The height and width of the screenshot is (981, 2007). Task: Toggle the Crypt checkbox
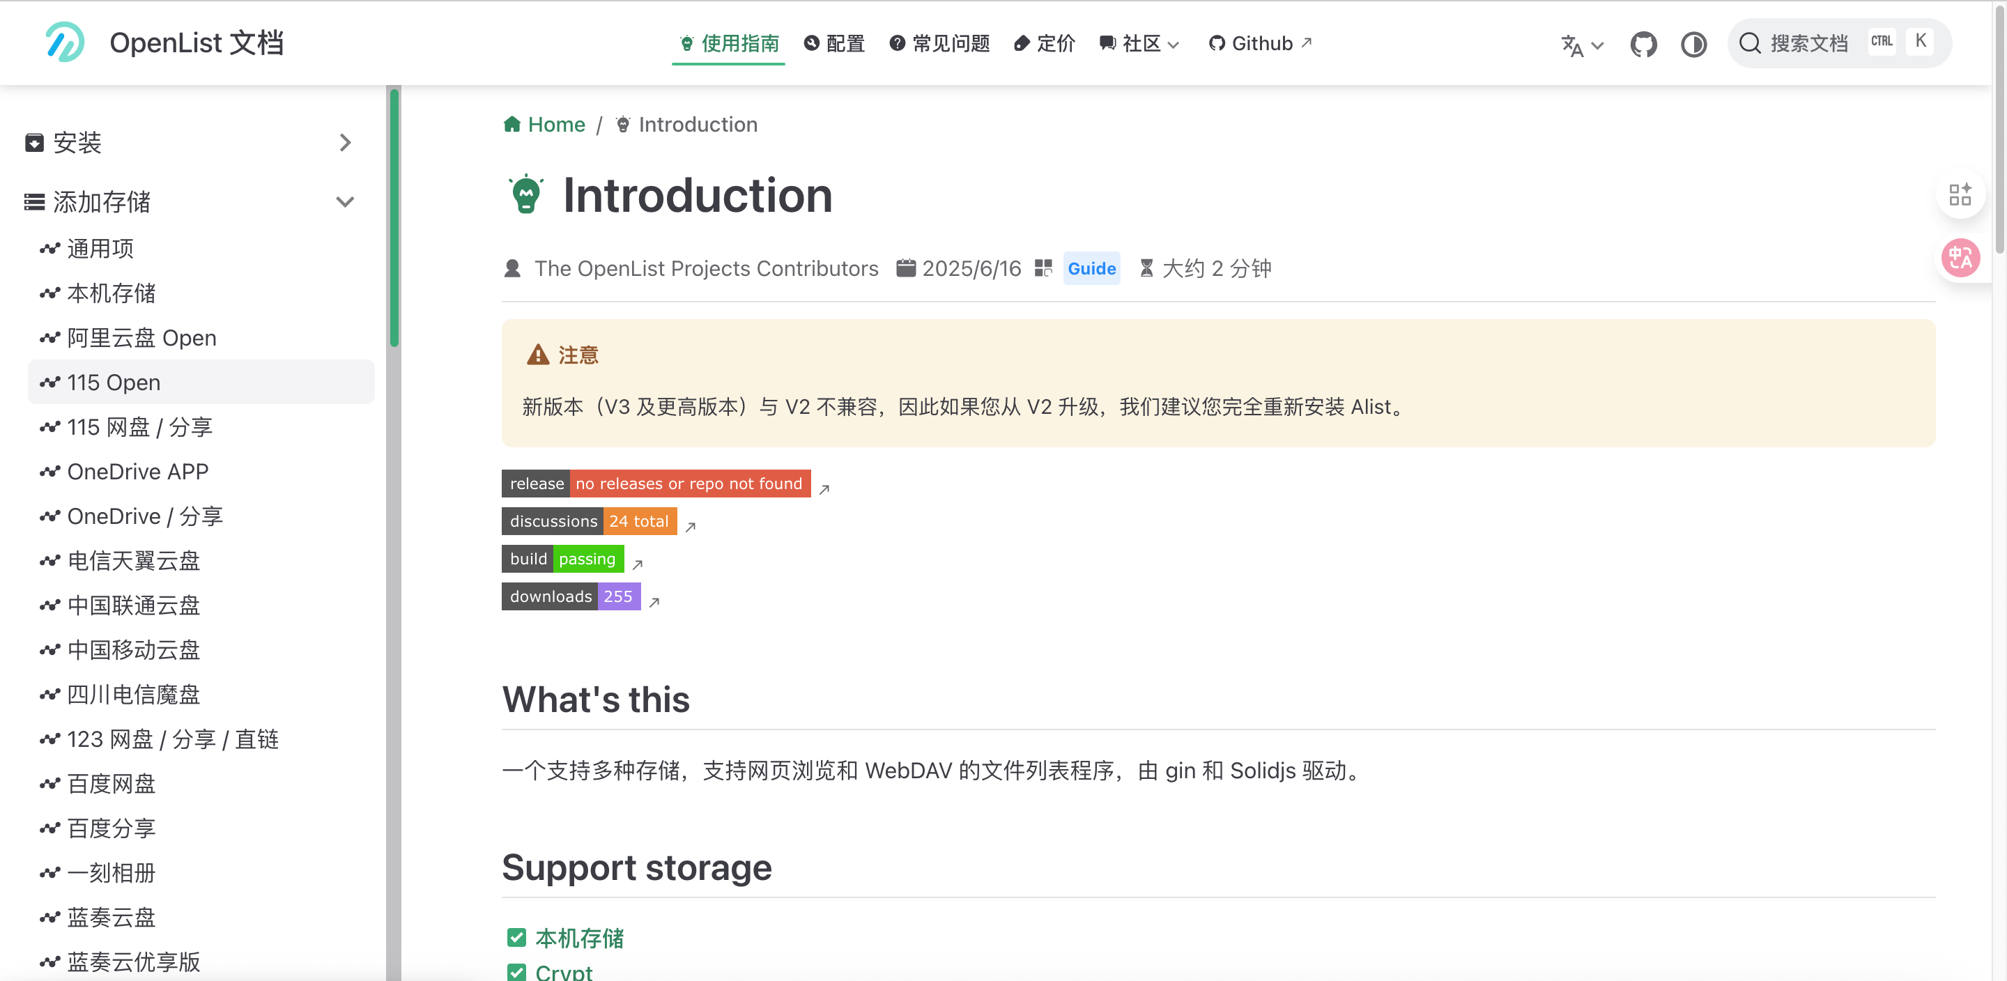pyautogui.click(x=516, y=972)
